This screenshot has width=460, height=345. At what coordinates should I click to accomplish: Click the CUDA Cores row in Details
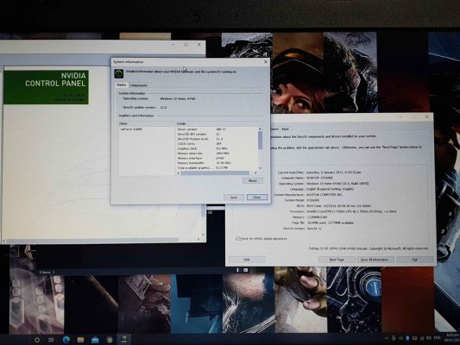click(x=217, y=144)
